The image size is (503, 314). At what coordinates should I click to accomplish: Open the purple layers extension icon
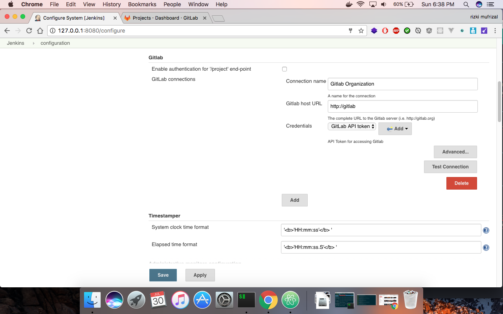(374, 31)
